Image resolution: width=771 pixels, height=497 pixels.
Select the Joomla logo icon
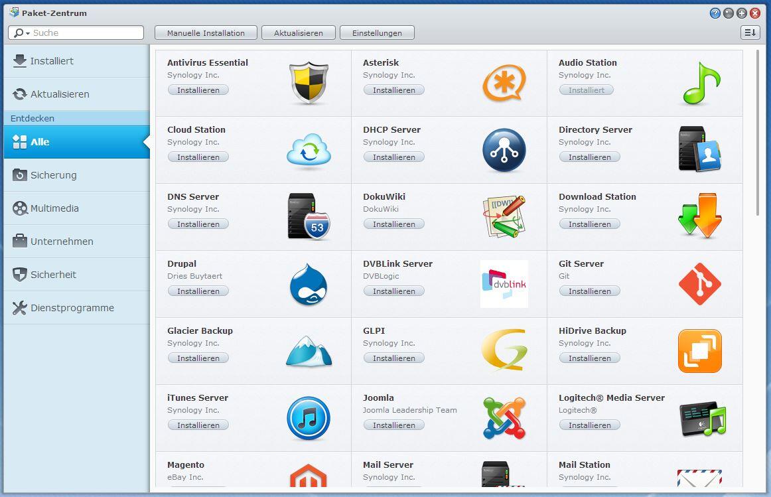pyautogui.click(x=504, y=418)
